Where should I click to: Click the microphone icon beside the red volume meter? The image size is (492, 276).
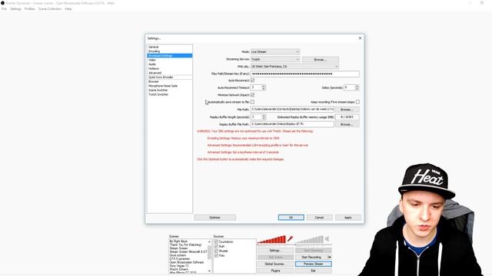(x=290, y=238)
